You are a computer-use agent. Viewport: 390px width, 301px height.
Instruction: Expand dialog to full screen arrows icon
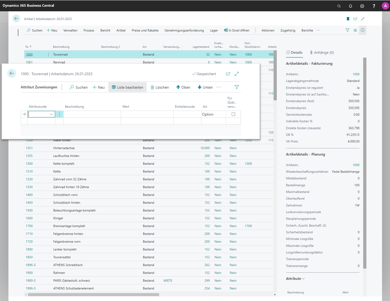[x=237, y=74]
